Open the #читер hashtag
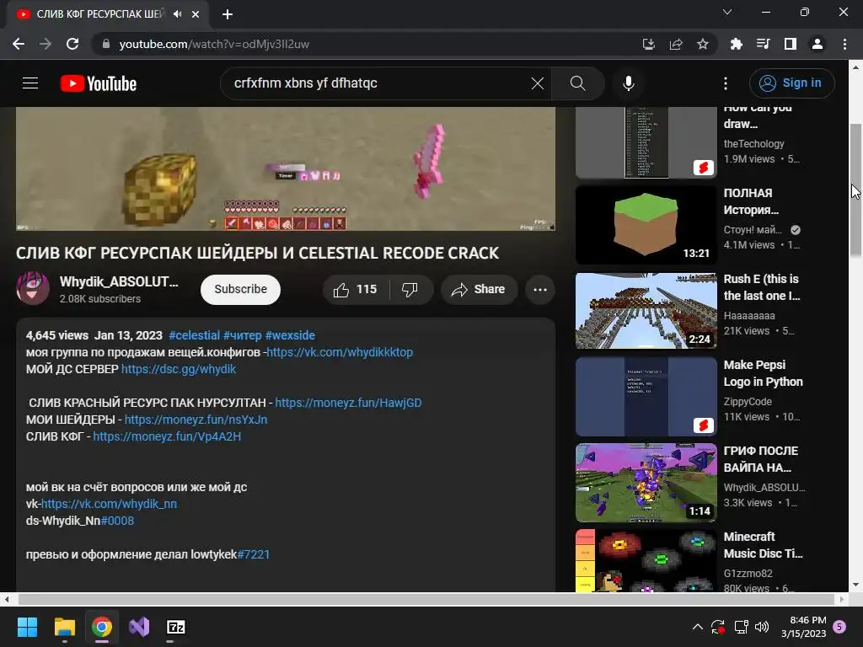This screenshot has height=647, width=863. click(x=243, y=335)
